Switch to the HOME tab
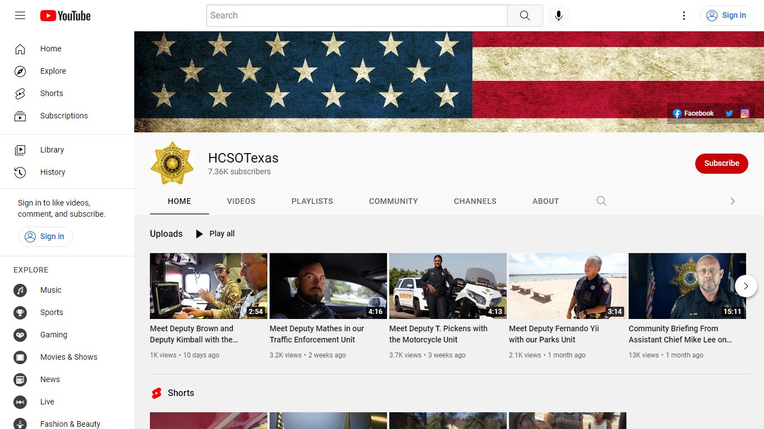 coord(180,201)
